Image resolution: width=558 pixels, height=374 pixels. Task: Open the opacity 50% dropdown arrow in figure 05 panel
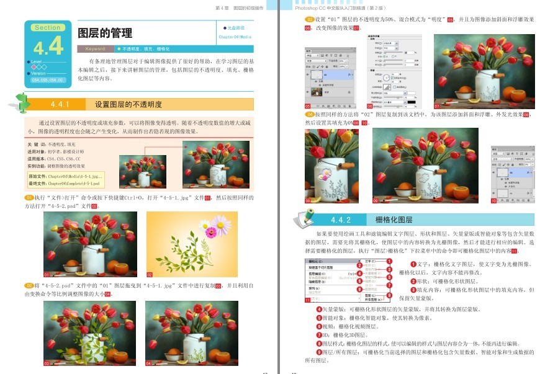347,61
